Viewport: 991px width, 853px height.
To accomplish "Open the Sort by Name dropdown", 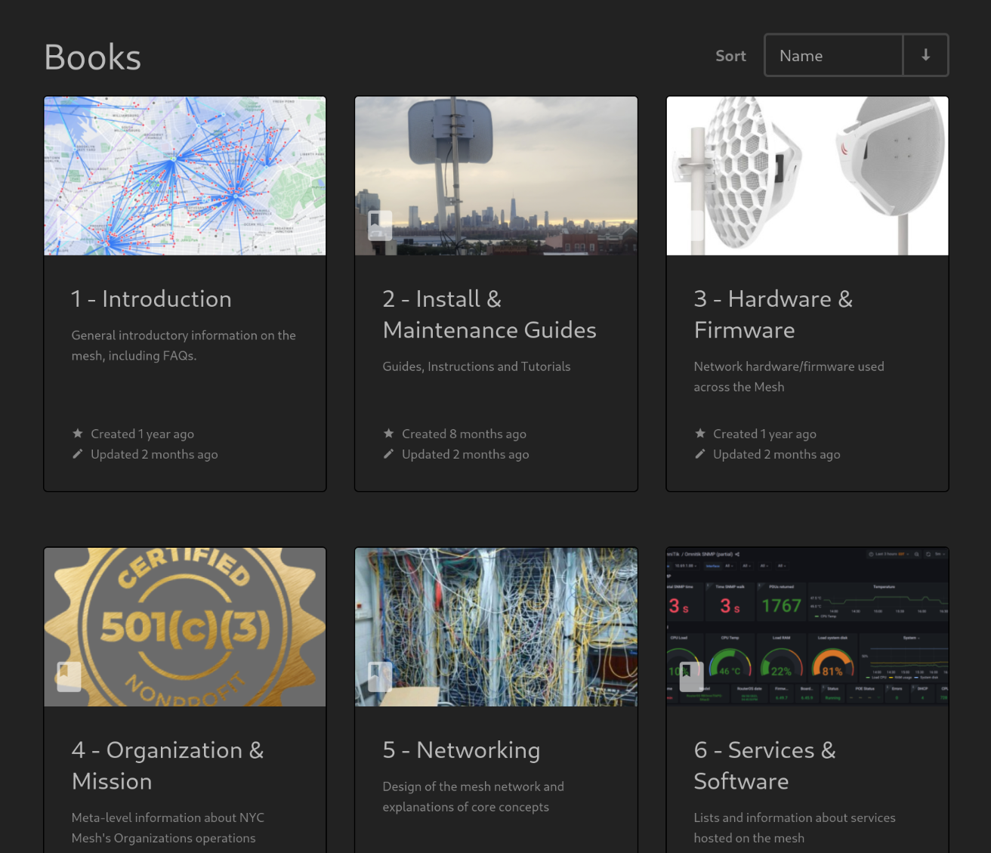I will (x=834, y=55).
